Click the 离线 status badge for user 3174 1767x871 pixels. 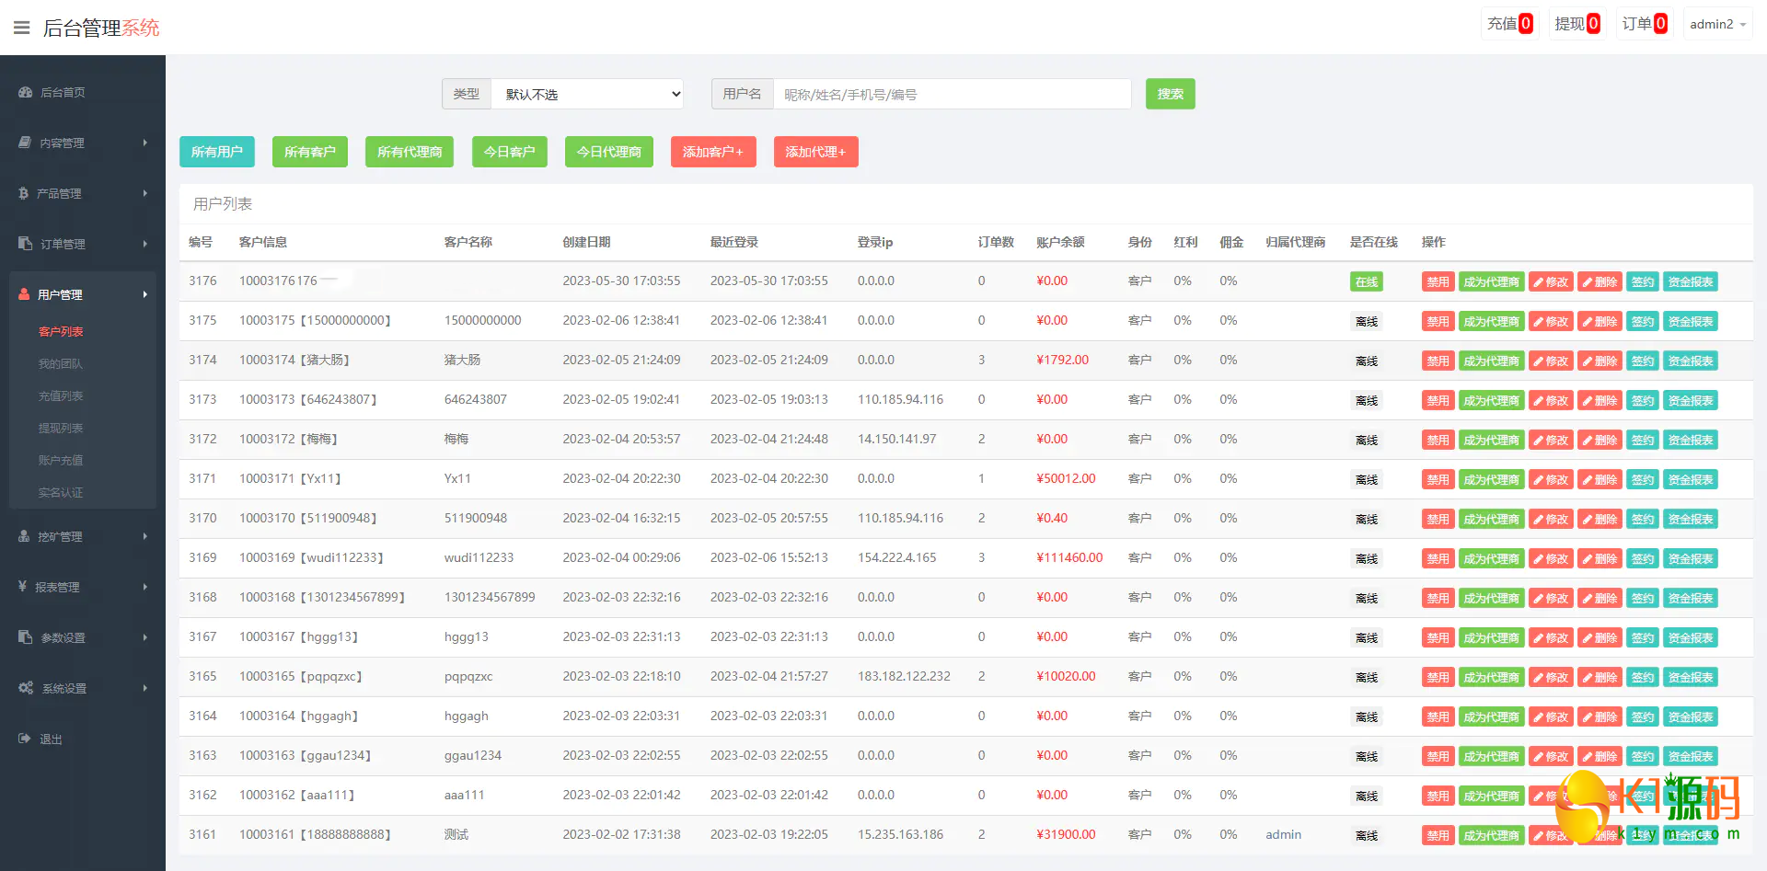click(x=1366, y=361)
